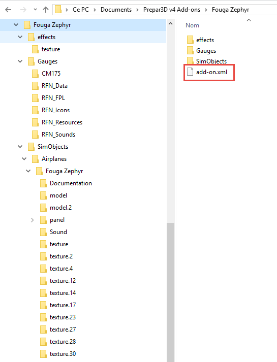
Task: Select RFN_Sounds folder in tree
Action: coord(58,135)
